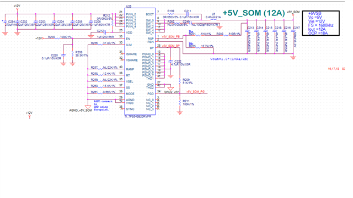This screenshot has width=353, height=198.
Task: Select resistor R259 label on VSEL
Action: [104, 80]
